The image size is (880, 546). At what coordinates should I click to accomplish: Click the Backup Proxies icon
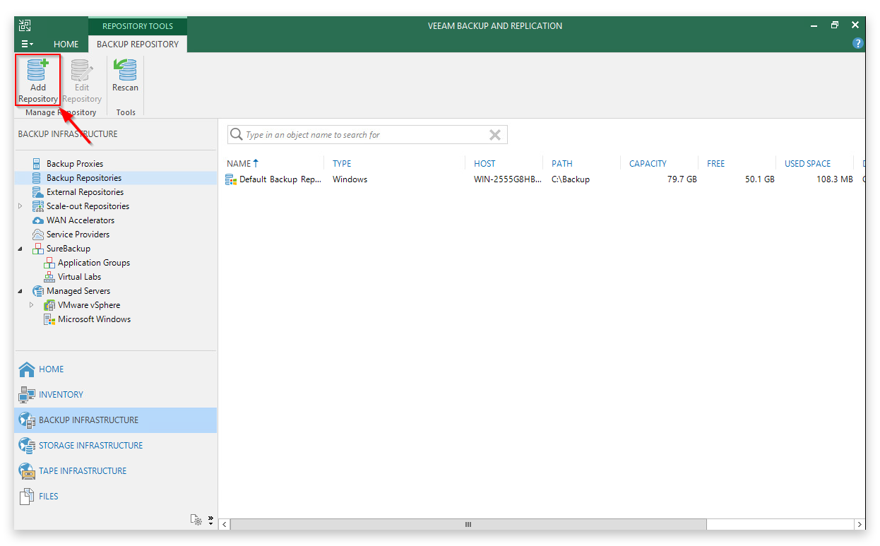point(37,164)
